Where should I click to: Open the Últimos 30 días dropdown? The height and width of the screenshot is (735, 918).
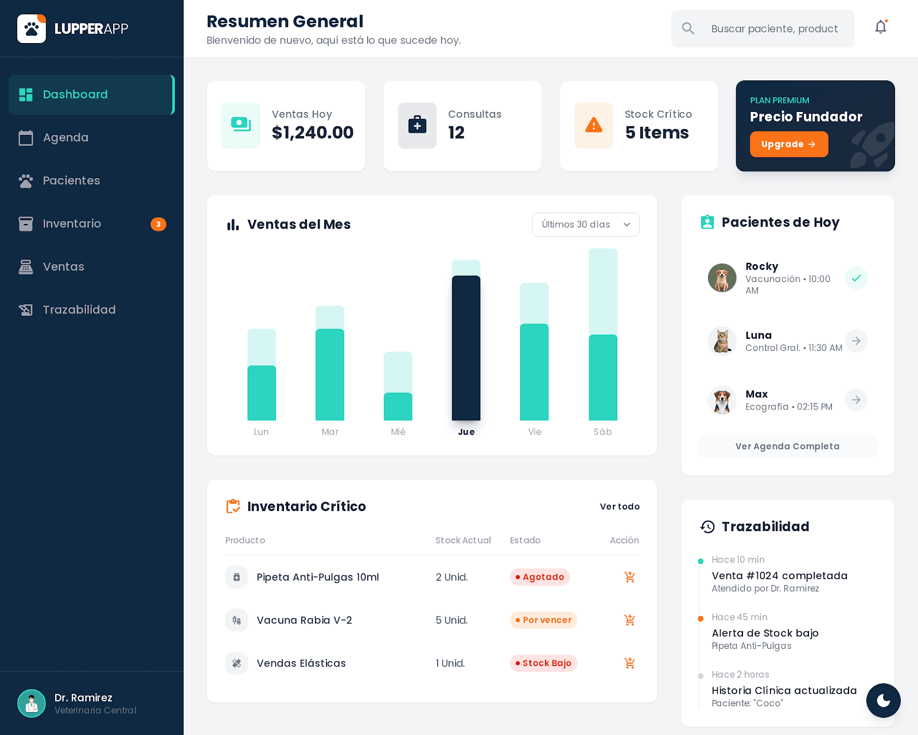pyautogui.click(x=585, y=225)
